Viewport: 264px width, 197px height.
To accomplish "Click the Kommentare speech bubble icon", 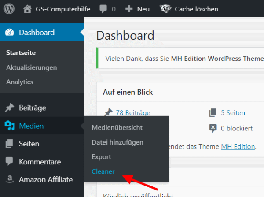I will [x=9, y=161].
